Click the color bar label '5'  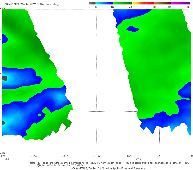[96, 7]
